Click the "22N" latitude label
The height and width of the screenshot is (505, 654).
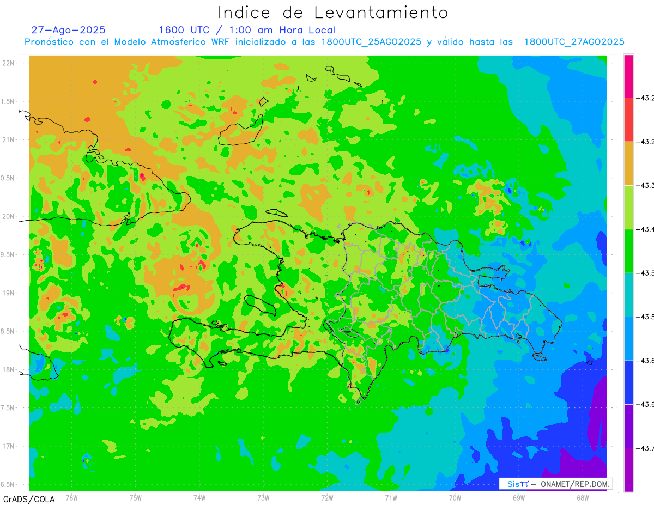coord(8,63)
